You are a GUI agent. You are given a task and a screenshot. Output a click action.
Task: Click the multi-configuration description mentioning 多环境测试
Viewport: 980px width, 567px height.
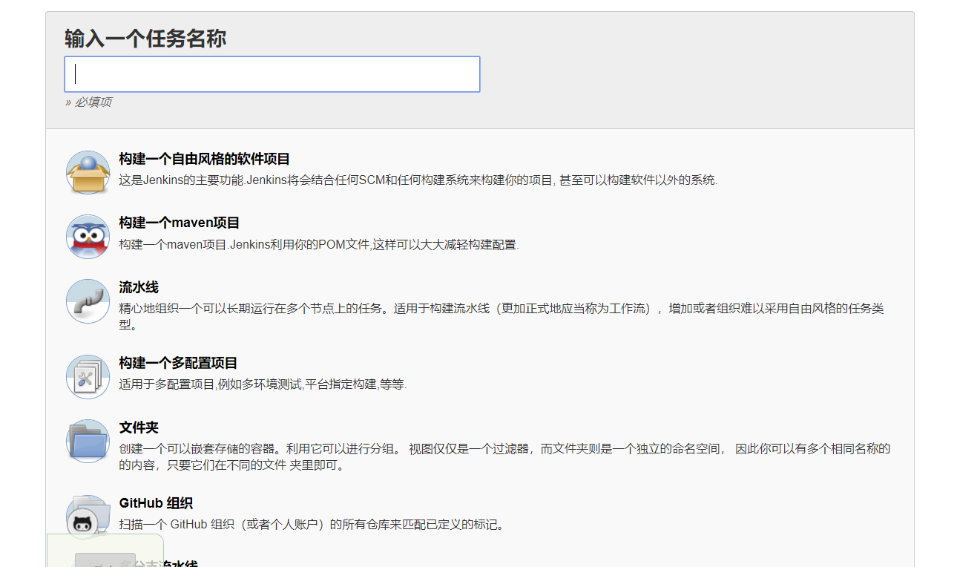pos(263,384)
